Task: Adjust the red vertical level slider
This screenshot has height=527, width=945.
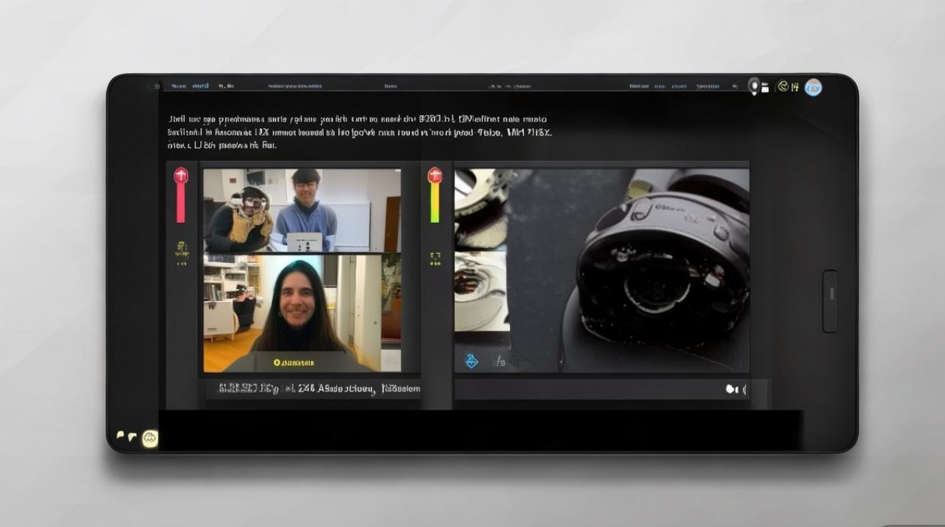Action: click(181, 204)
